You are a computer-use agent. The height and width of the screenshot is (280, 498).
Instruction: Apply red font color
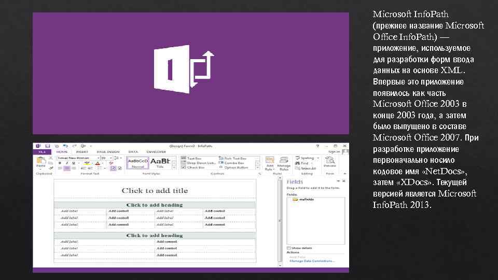[98, 163]
